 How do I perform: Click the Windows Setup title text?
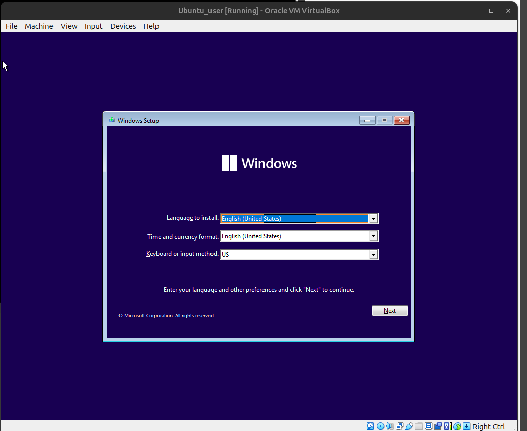(x=138, y=120)
